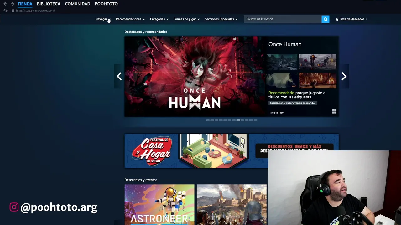Open the POOHTOTO profile tab
Screen dimensions: 401x225
pos(106,4)
